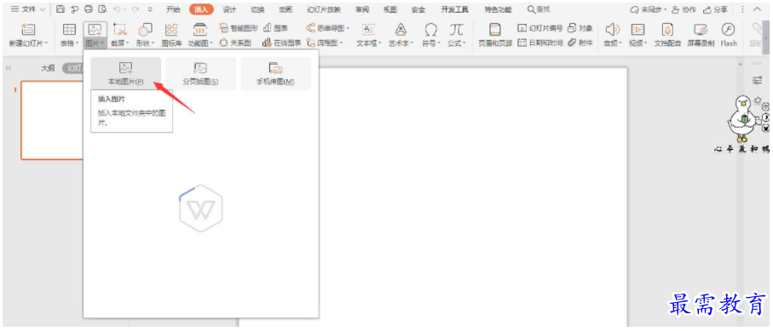The height and width of the screenshot is (331, 773).
Task: Click the 形状 (Shapes) icon
Action: 145,30
